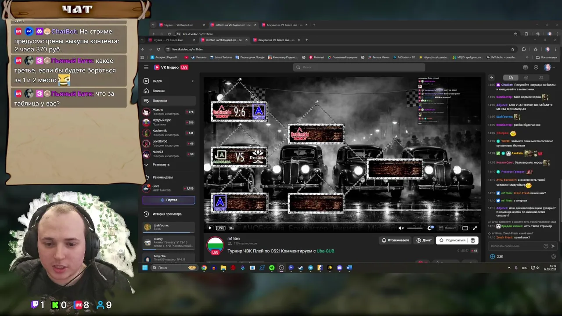Open the VK studio calendar icon in header
The width and height of the screenshot is (562, 316).
coord(526,67)
